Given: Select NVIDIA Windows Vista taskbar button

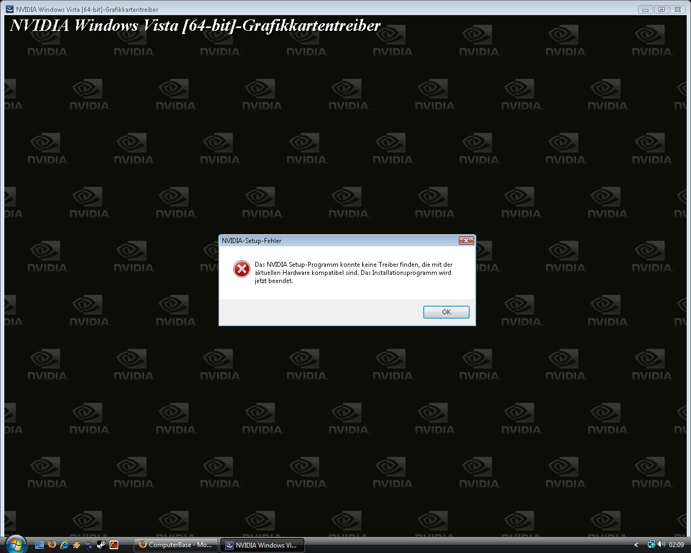Looking at the screenshot, I should point(262,545).
